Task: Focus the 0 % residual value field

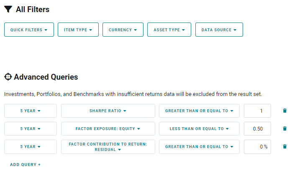Action: click(257, 147)
